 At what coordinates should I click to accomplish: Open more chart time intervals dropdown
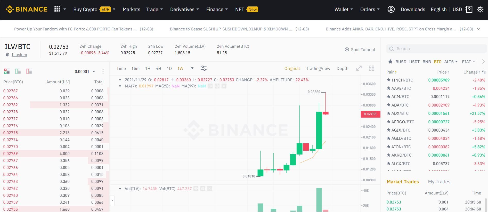[192, 68]
